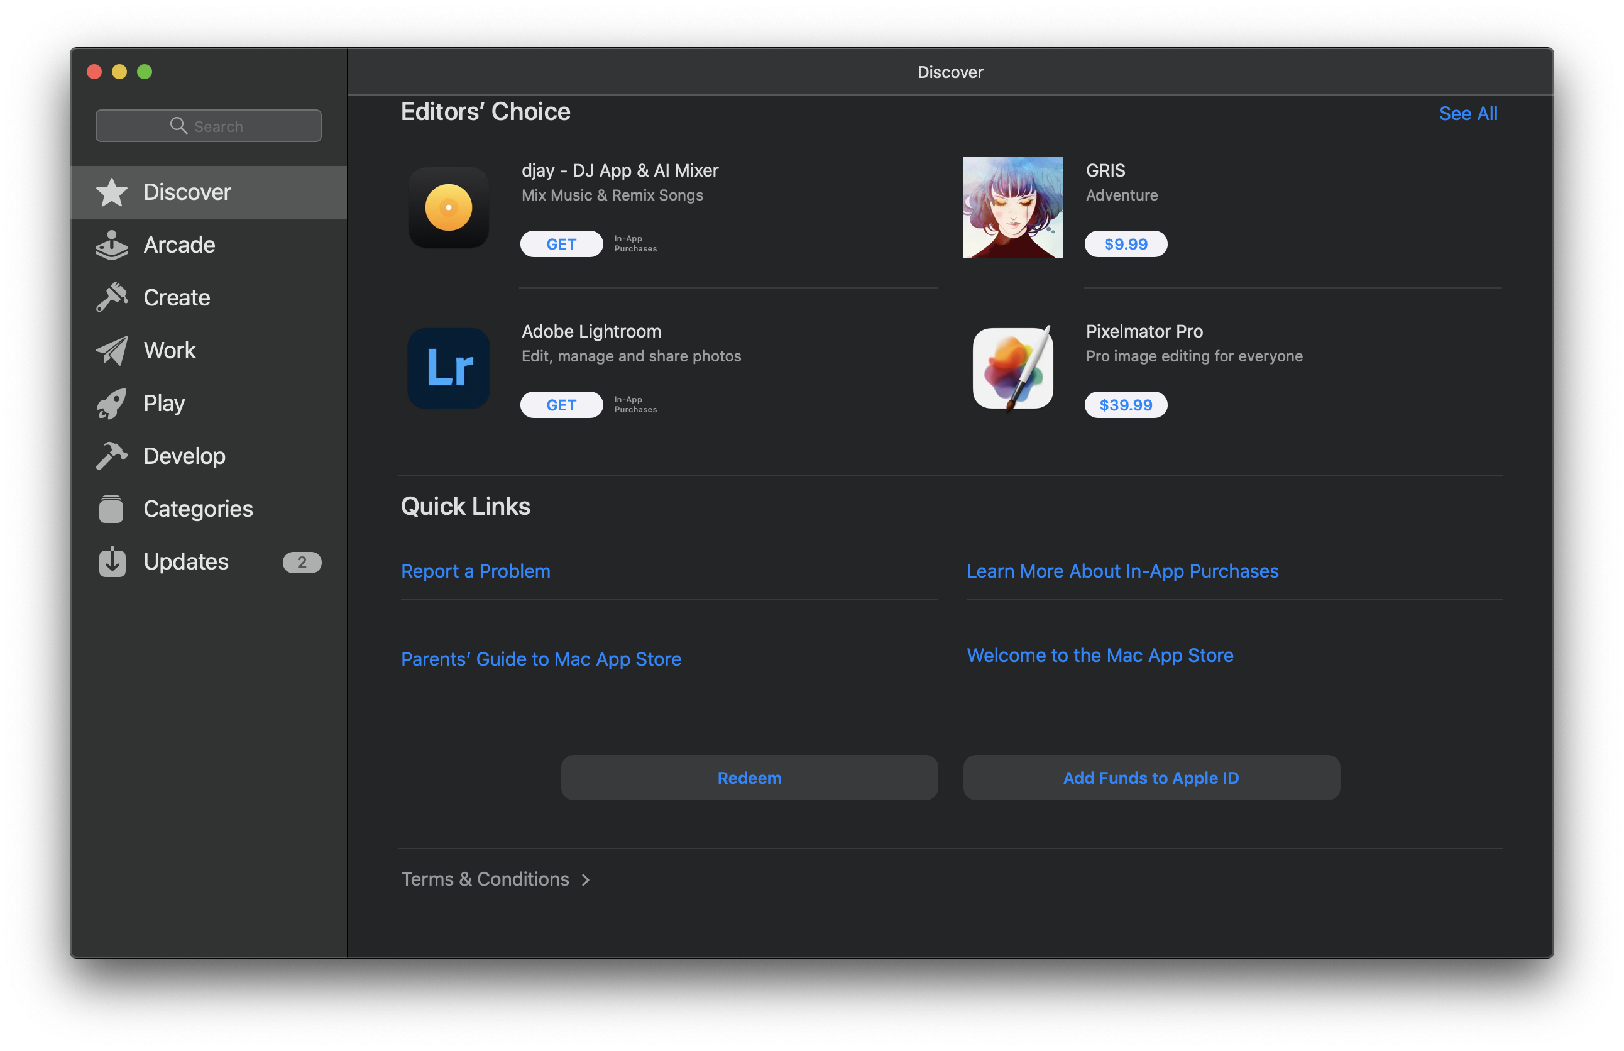Open the Arcade section label

click(180, 245)
